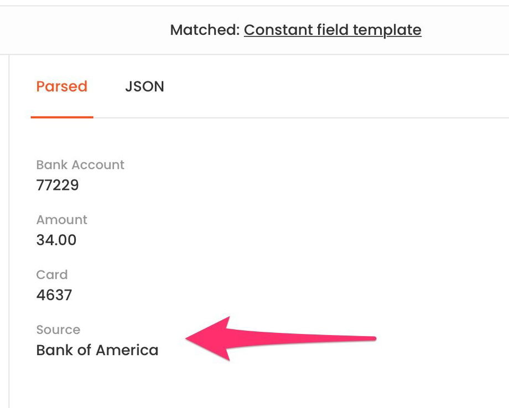Click the Amount value 34.00
Screen dimensions: 509x408
pyautogui.click(x=56, y=240)
